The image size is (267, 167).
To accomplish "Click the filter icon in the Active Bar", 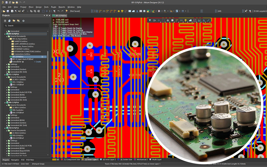I will click(x=150, y=20).
